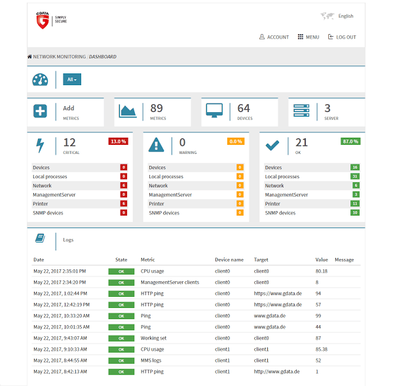The width and height of the screenshot is (393, 386).
Task: Click the LOG OUT link
Action: tap(342, 37)
